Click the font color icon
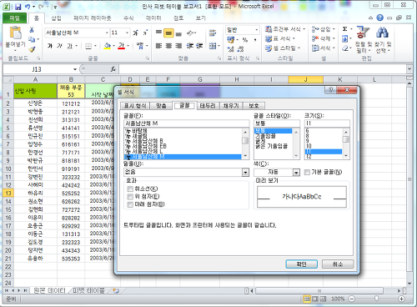This screenshot has height=307, width=417. [x=121, y=46]
